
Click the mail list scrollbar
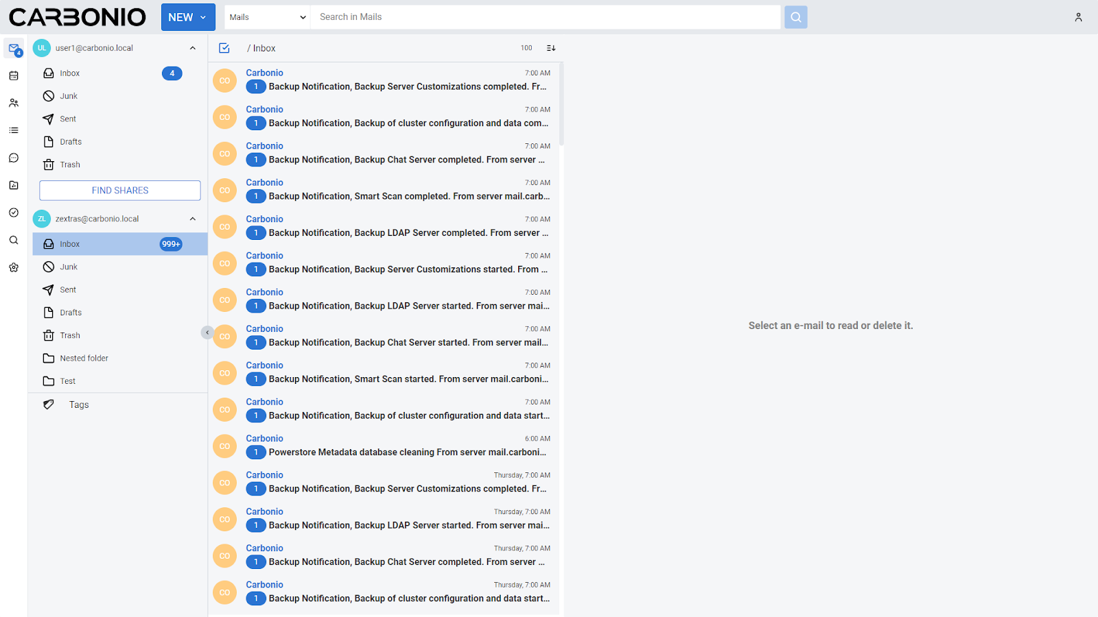(x=561, y=104)
